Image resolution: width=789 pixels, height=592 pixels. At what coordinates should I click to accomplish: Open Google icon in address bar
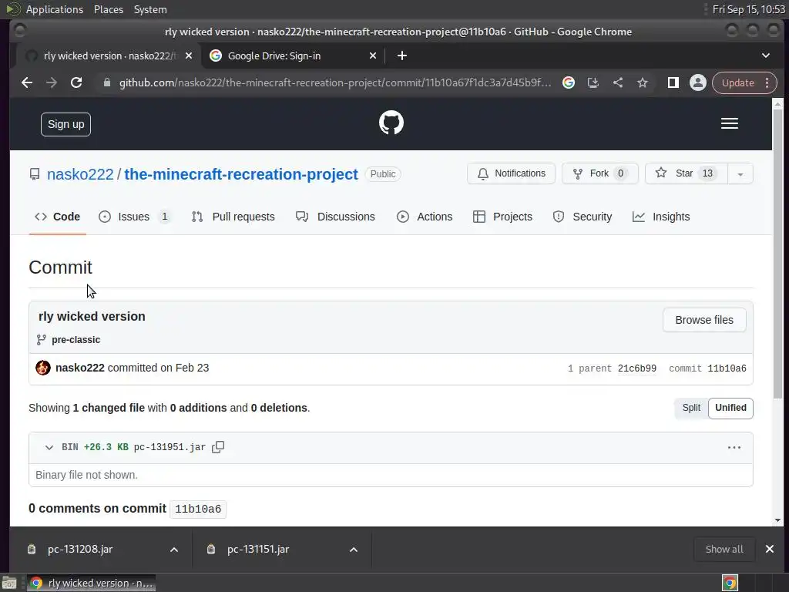click(569, 82)
